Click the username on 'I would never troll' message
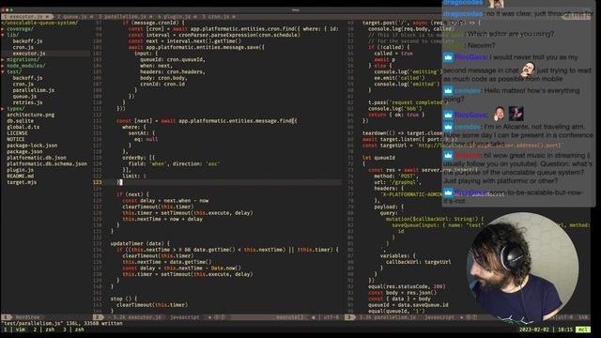Image resolution: width=601 pixels, height=338 pixels. pyautogui.click(x=471, y=57)
